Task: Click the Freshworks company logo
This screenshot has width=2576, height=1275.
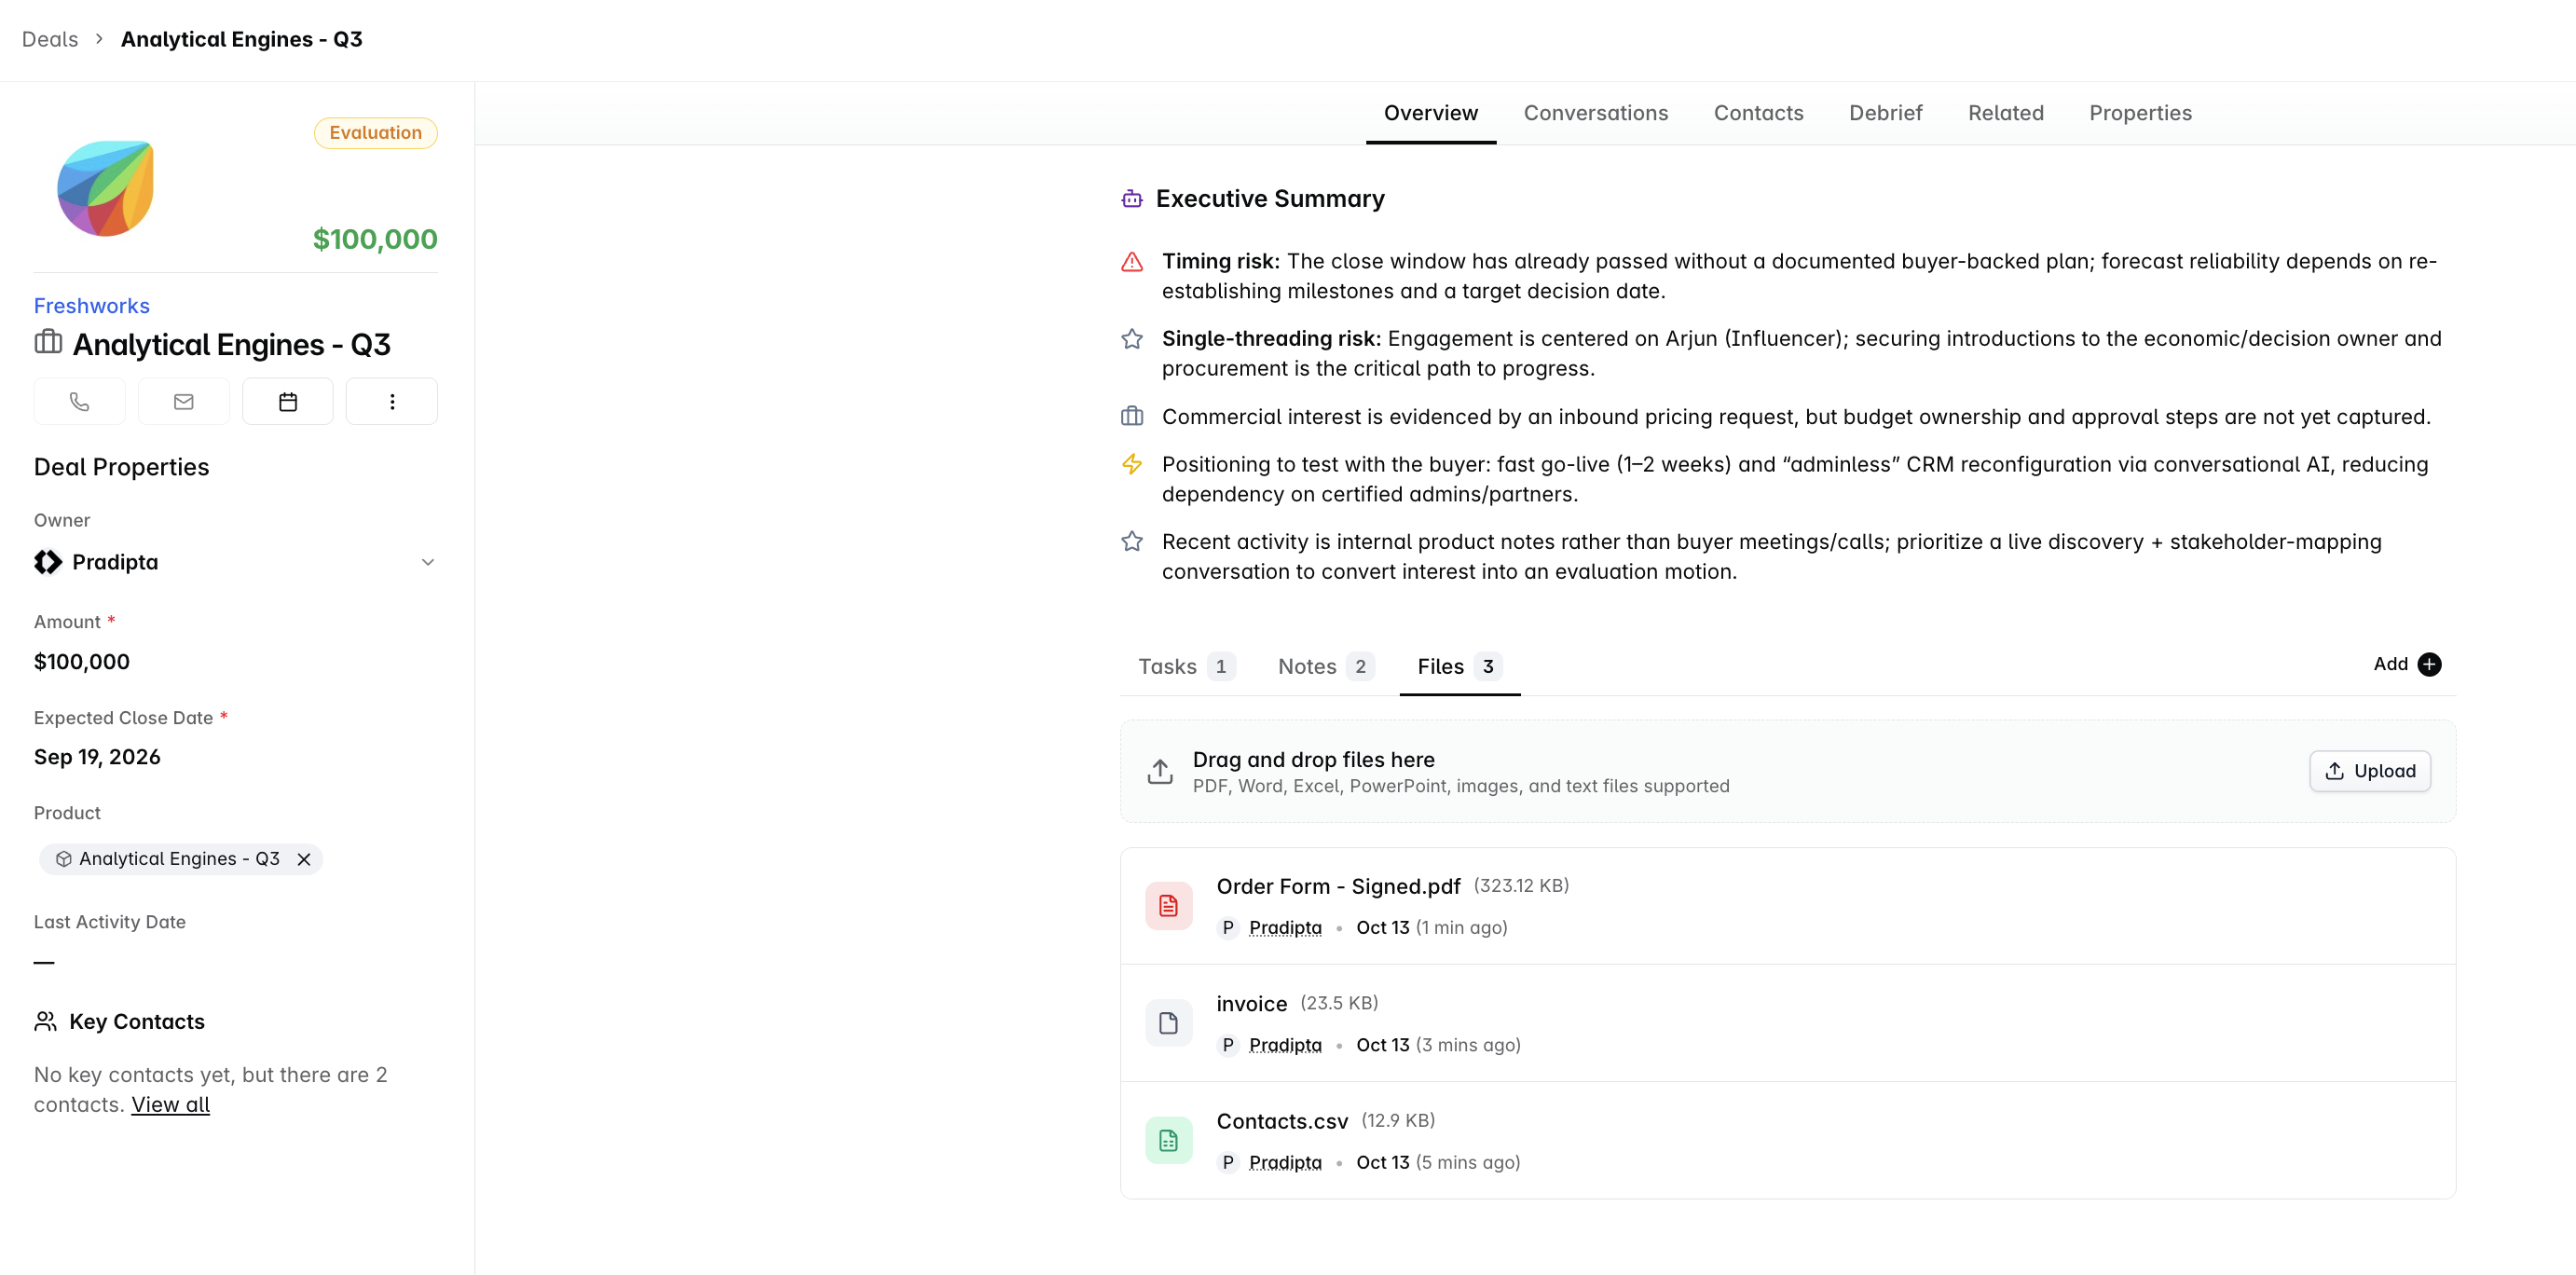Action: [x=105, y=188]
